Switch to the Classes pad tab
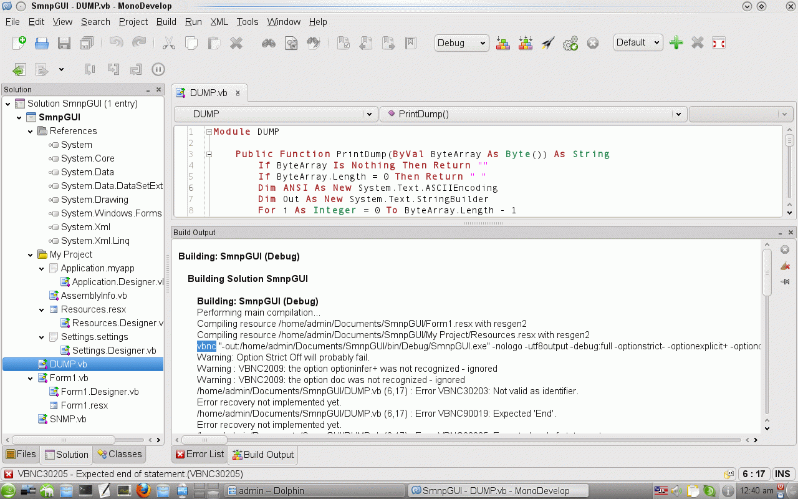Viewport: 798px width, 499px height. tap(120, 454)
